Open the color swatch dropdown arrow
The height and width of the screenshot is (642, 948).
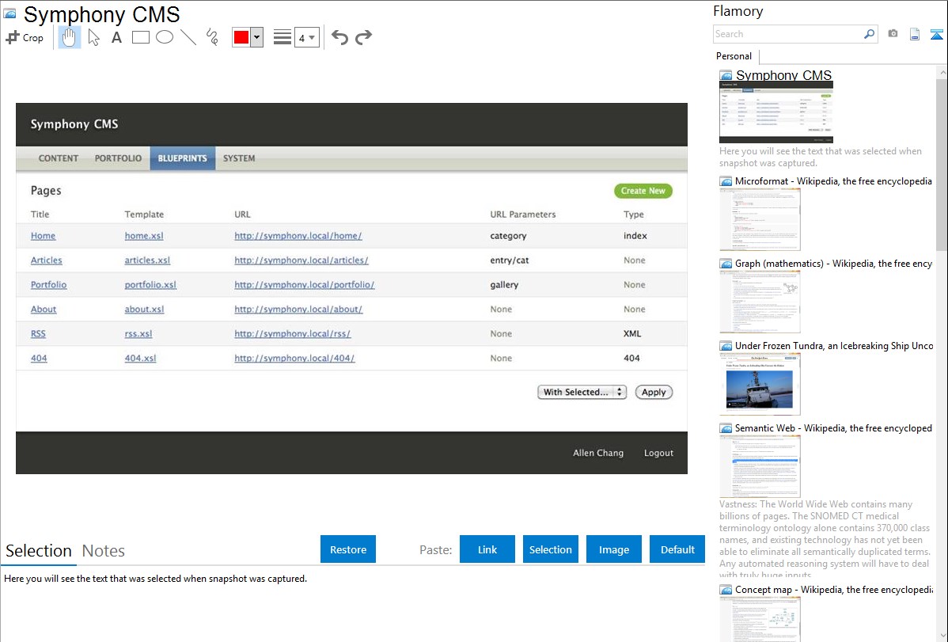point(257,37)
